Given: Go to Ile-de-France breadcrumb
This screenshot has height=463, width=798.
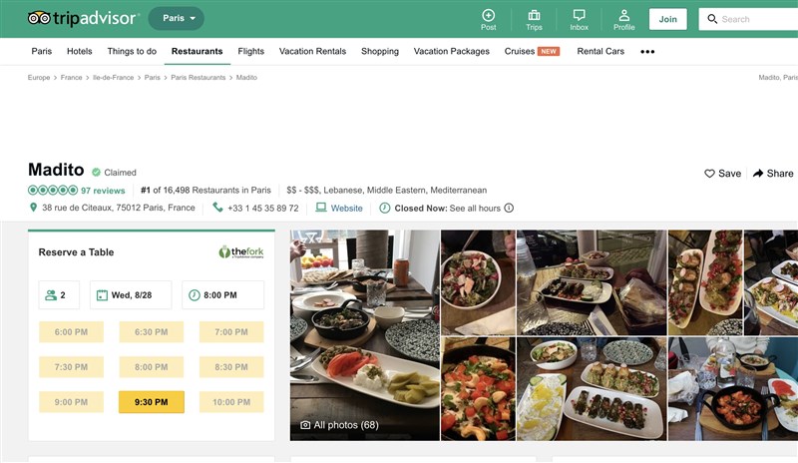Looking at the screenshot, I should 113,78.
